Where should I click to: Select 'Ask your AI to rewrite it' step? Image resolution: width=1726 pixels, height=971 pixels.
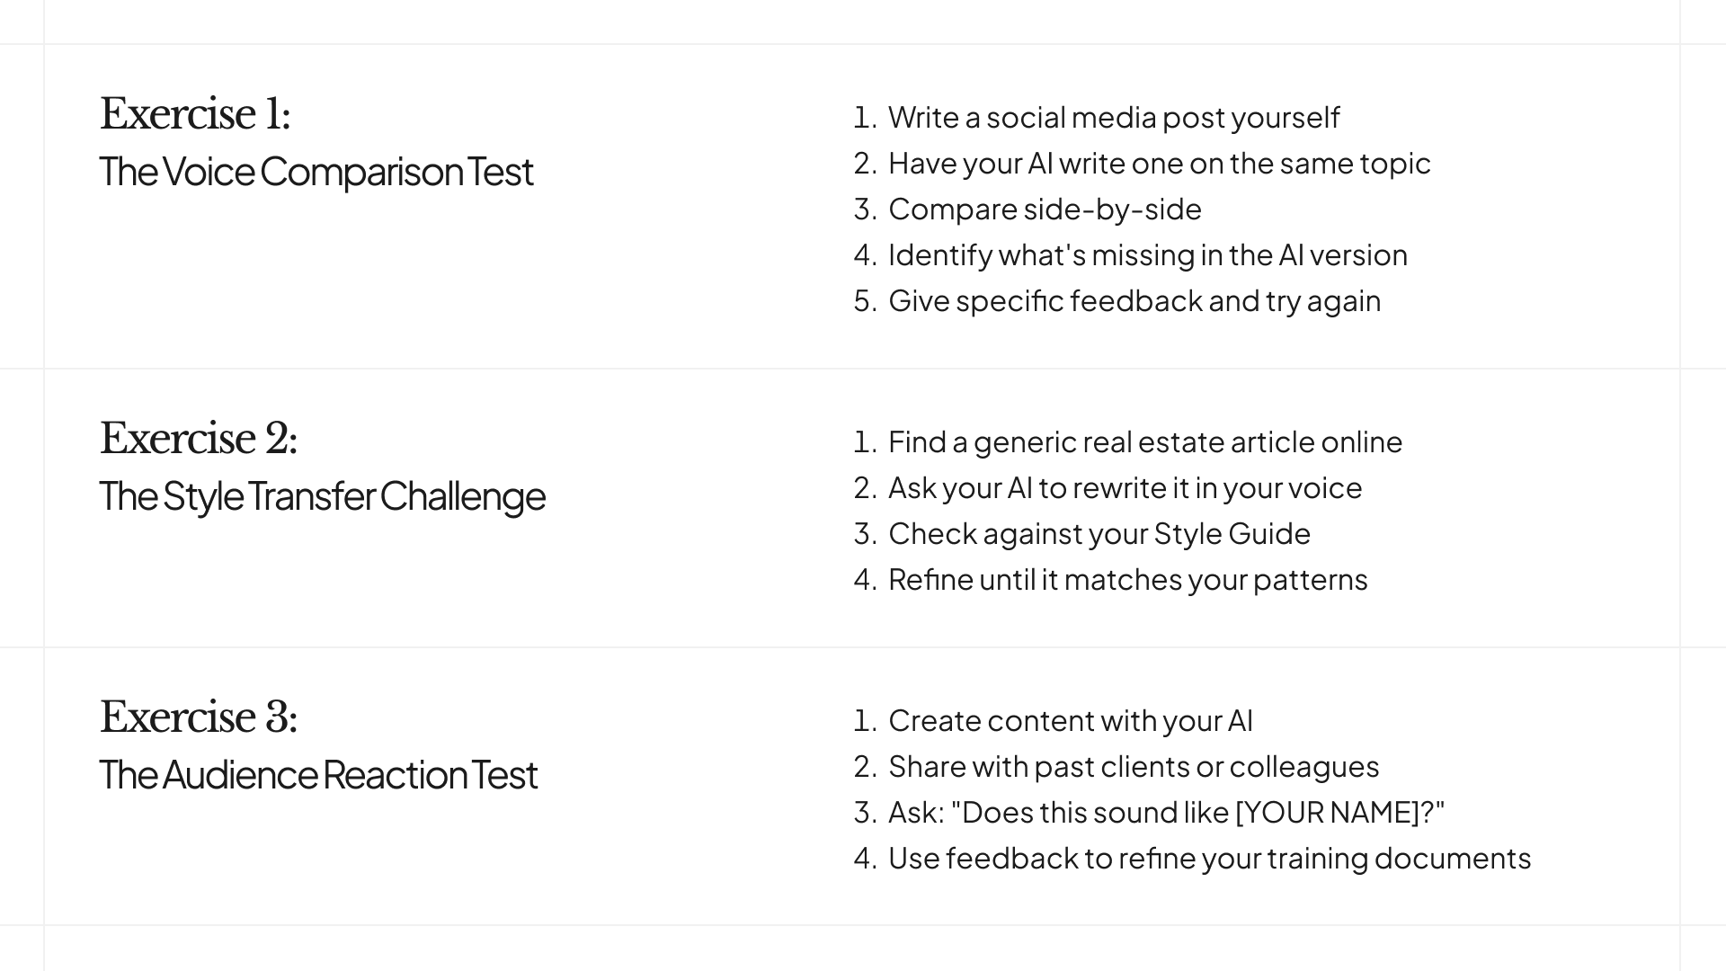click(1125, 488)
